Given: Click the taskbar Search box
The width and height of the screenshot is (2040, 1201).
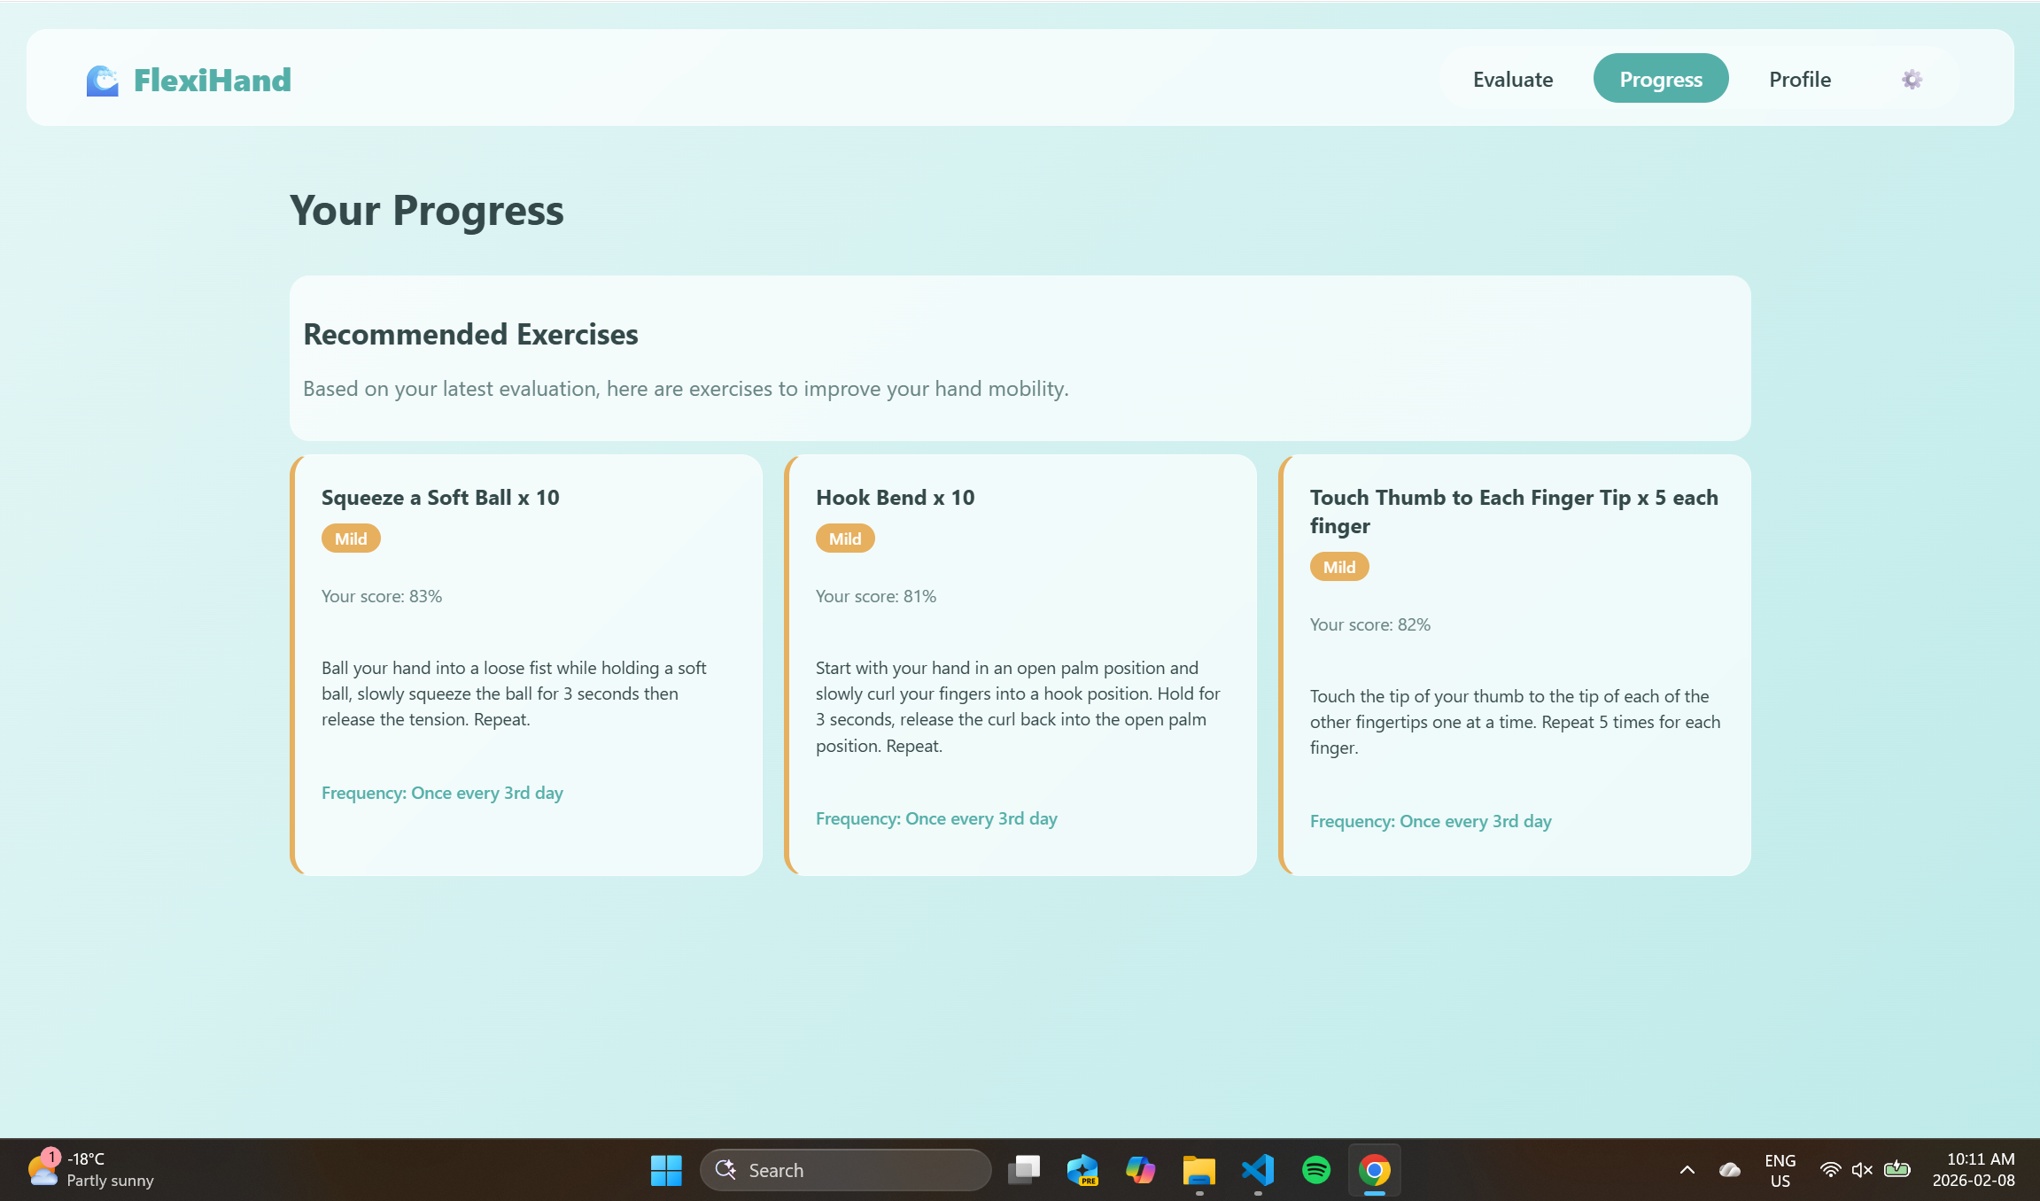Looking at the screenshot, I should click(845, 1170).
